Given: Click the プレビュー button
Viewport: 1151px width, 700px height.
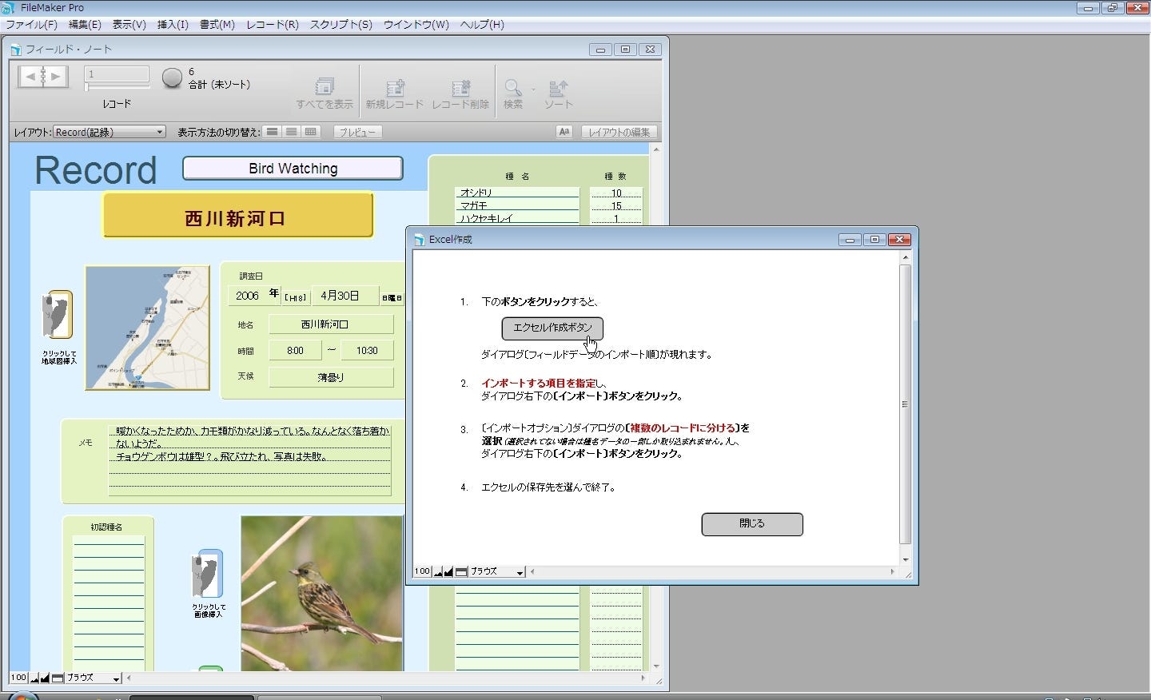Looking at the screenshot, I should tap(357, 132).
